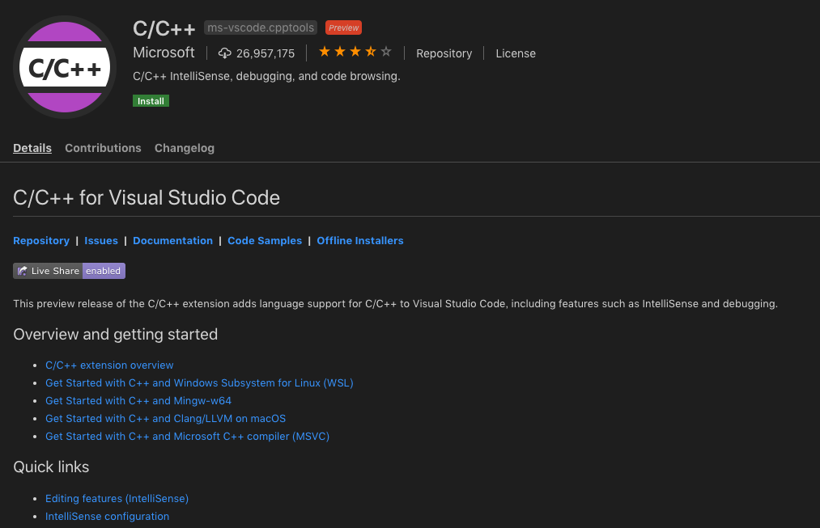Click the download cloud icon beside 26,957,175
The image size is (820, 528).
click(x=224, y=53)
